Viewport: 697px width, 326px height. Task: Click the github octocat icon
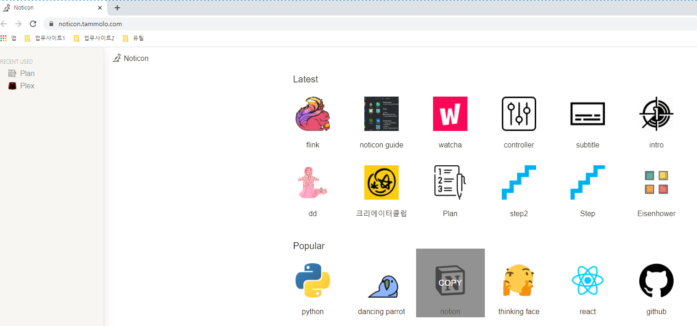pyautogui.click(x=656, y=280)
